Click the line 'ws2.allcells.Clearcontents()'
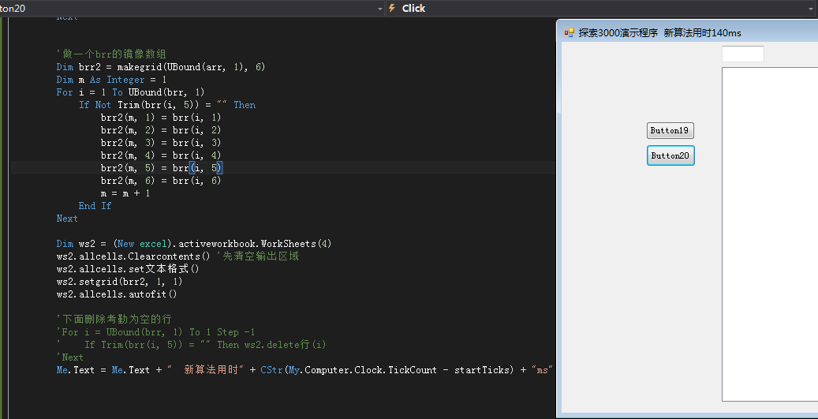818x419 pixels. 133,256
